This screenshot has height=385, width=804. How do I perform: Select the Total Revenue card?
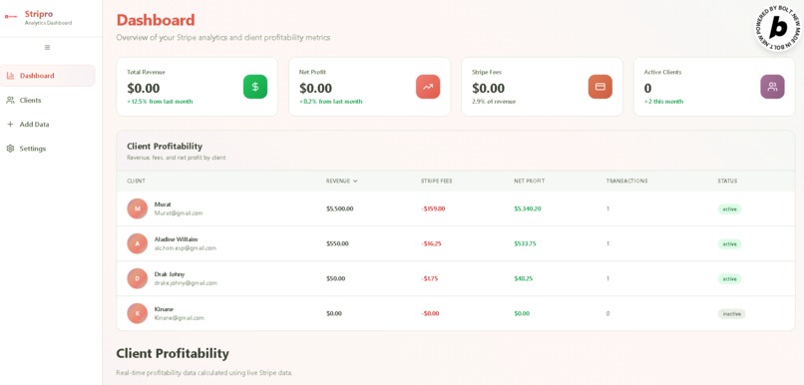(197, 87)
